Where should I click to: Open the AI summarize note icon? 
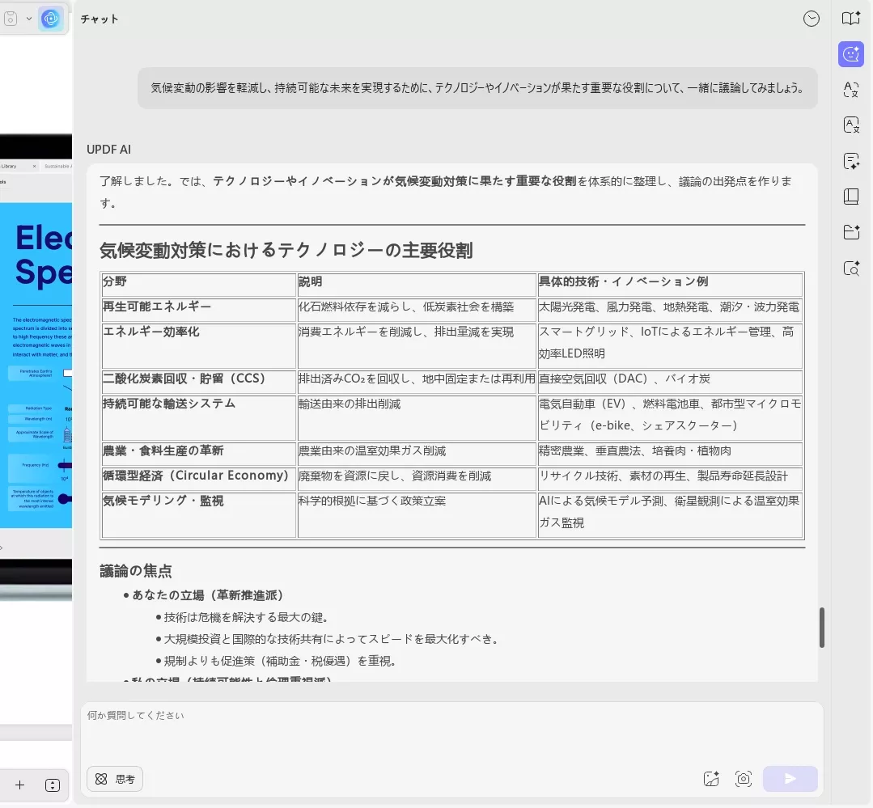(x=850, y=161)
